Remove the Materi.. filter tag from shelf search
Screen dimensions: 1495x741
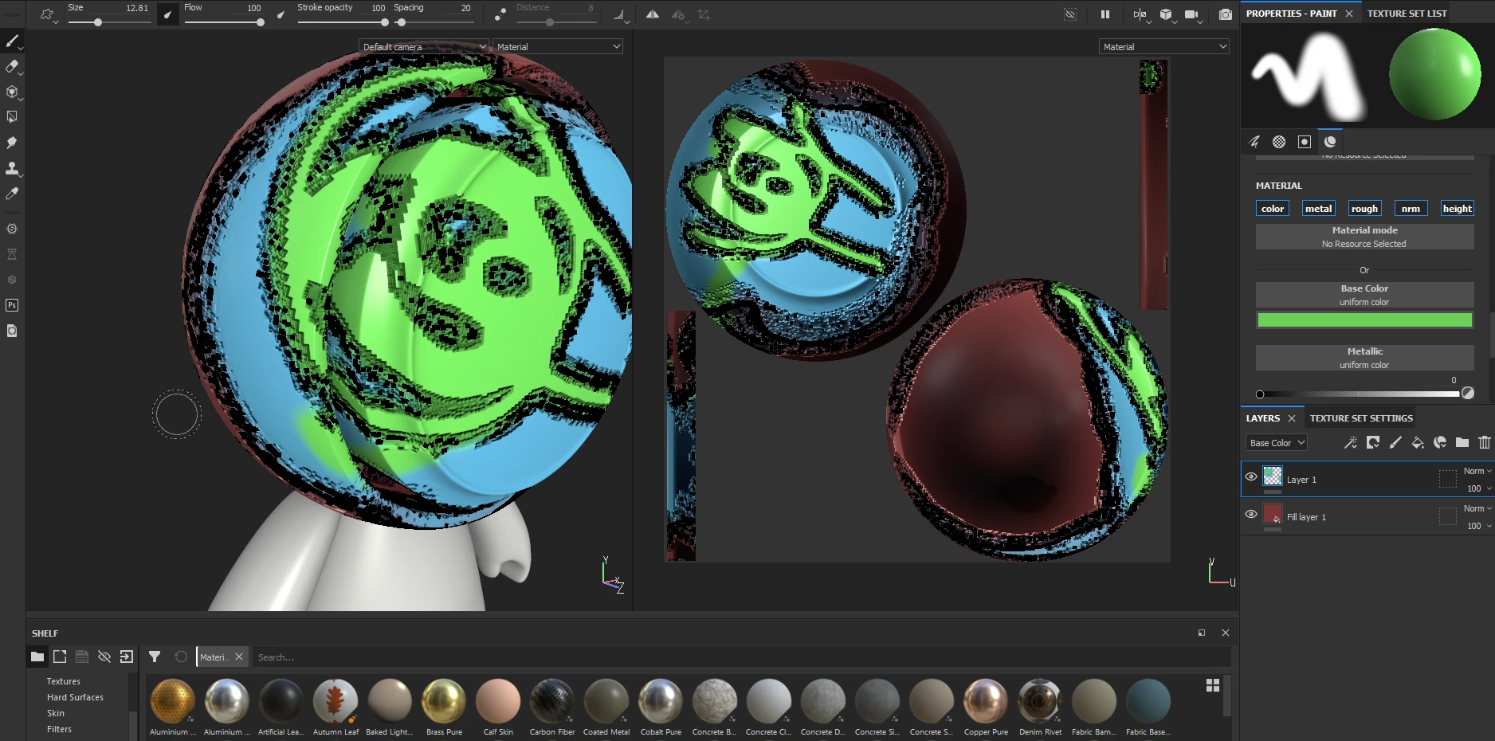238,657
